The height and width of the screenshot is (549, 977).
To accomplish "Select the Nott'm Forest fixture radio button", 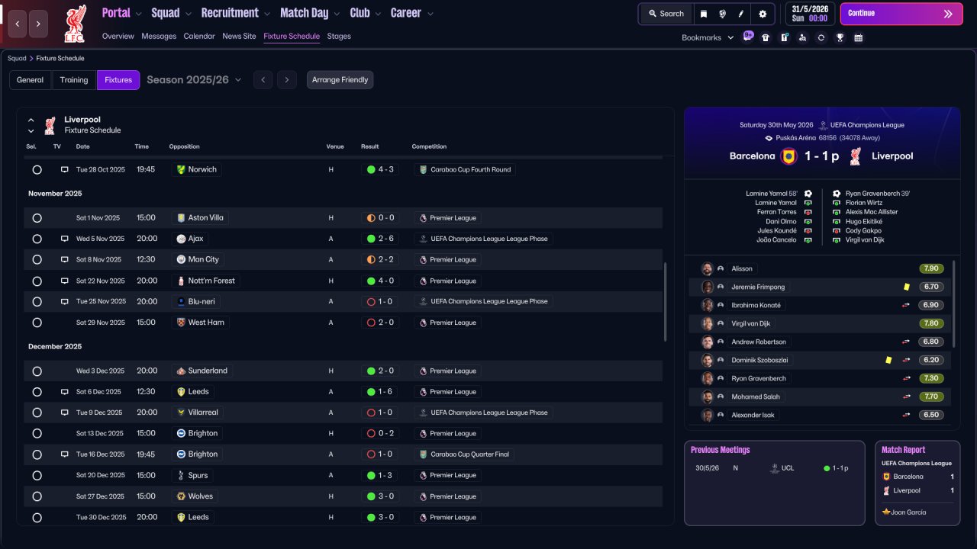I will [x=37, y=281].
